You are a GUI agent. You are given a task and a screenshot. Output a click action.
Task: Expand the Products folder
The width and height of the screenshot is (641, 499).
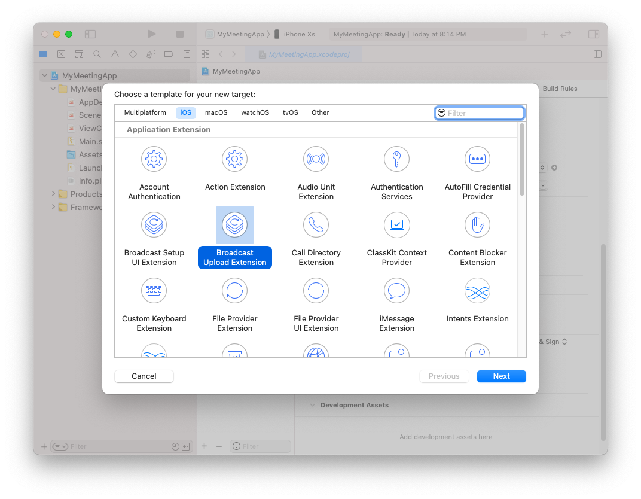(x=53, y=194)
